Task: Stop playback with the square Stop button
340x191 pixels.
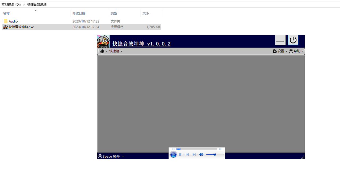Action: point(180,154)
